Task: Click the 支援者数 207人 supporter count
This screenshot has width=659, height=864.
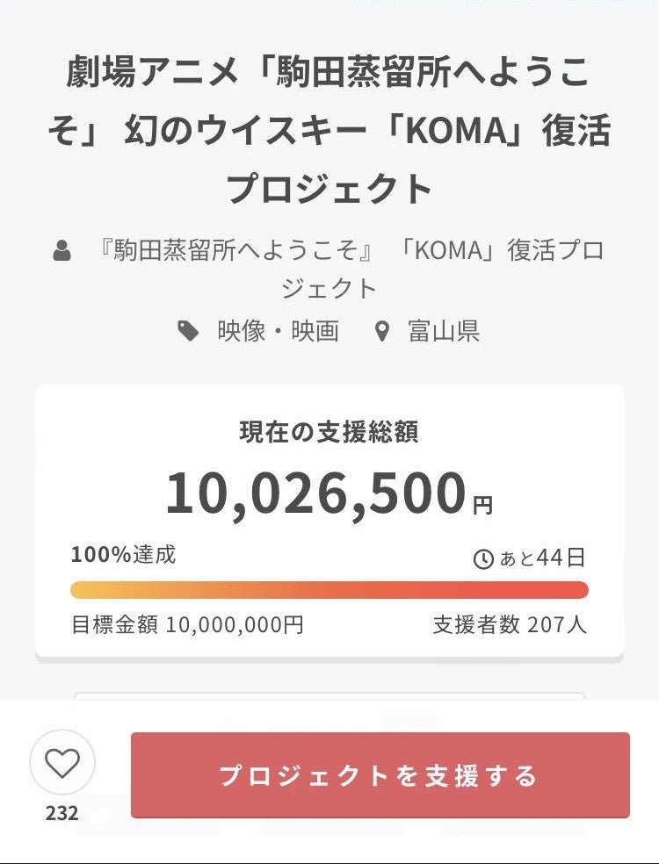Action: (x=510, y=625)
